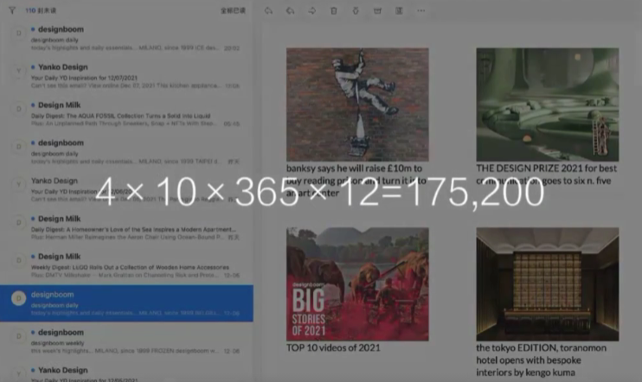Click the Reply All double-arrow icon
The height and width of the screenshot is (382, 642).
point(291,10)
